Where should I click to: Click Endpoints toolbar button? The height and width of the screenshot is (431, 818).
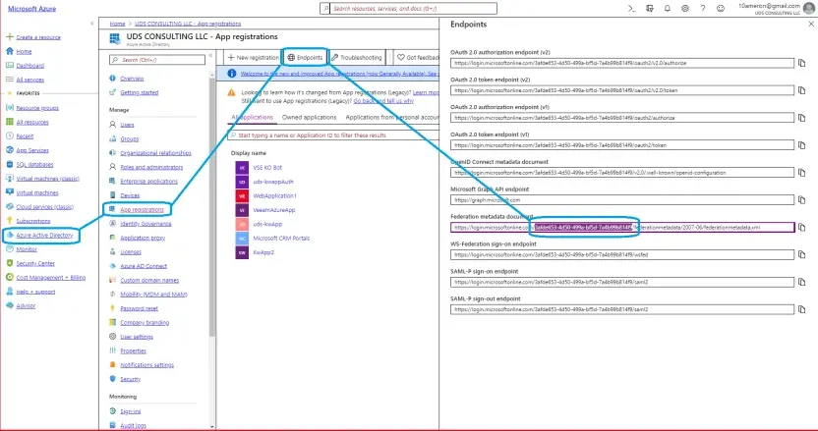[x=305, y=57]
